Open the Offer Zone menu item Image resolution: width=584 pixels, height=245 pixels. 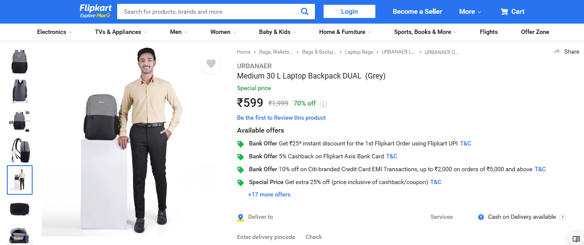coord(535,32)
